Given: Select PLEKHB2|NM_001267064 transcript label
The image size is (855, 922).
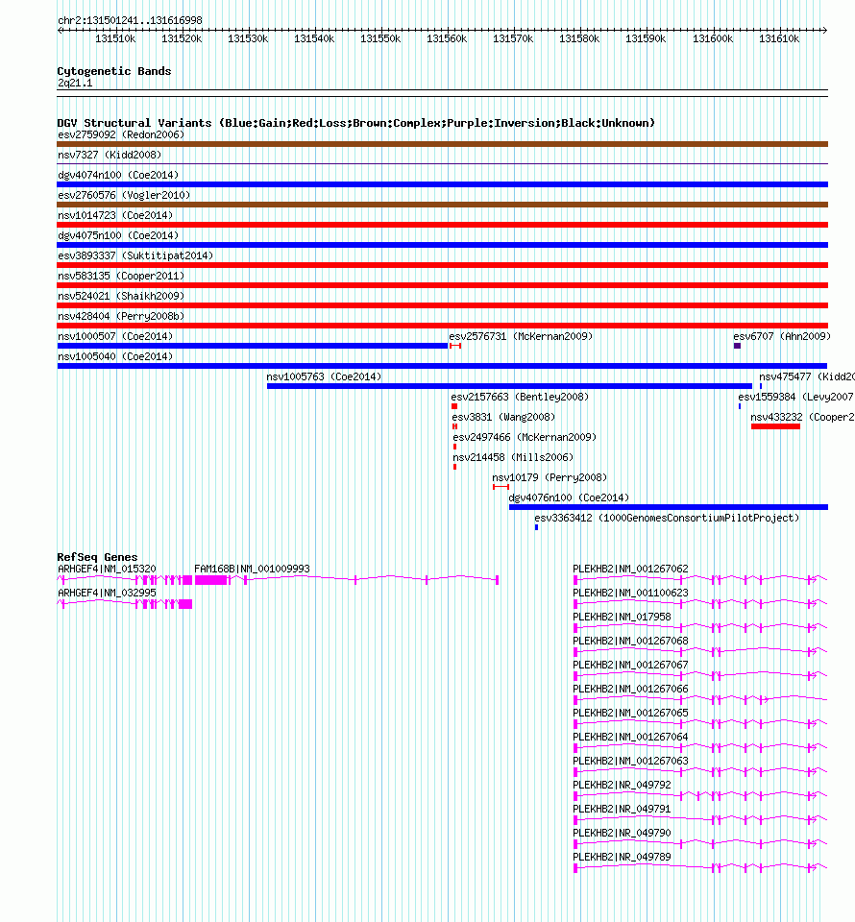Looking at the screenshot, I should point(630,738).
